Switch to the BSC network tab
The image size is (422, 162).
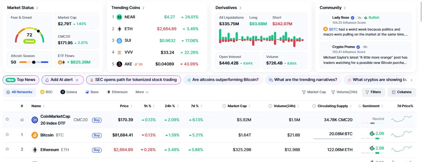46,92
